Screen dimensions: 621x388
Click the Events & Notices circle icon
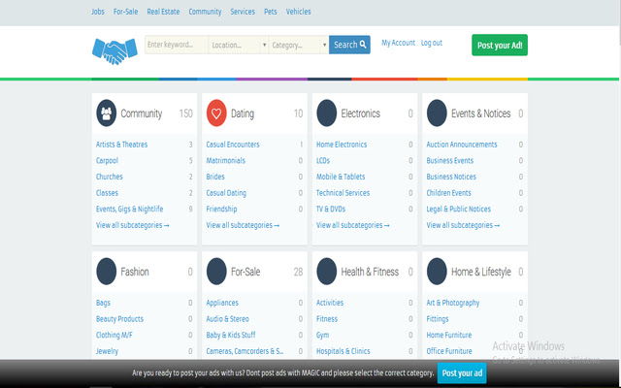click(x=437, y=113)
